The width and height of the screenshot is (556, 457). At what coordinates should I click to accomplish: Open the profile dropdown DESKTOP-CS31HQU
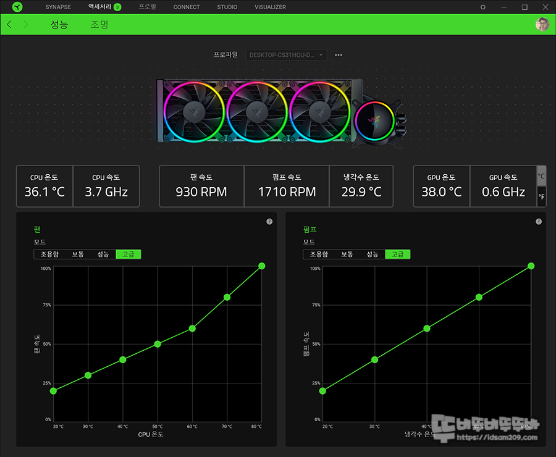(x=286, y=55)
